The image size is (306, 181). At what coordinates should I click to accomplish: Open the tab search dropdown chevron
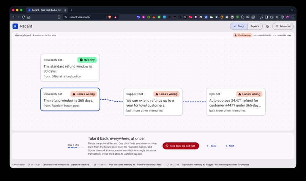[292, 10]
